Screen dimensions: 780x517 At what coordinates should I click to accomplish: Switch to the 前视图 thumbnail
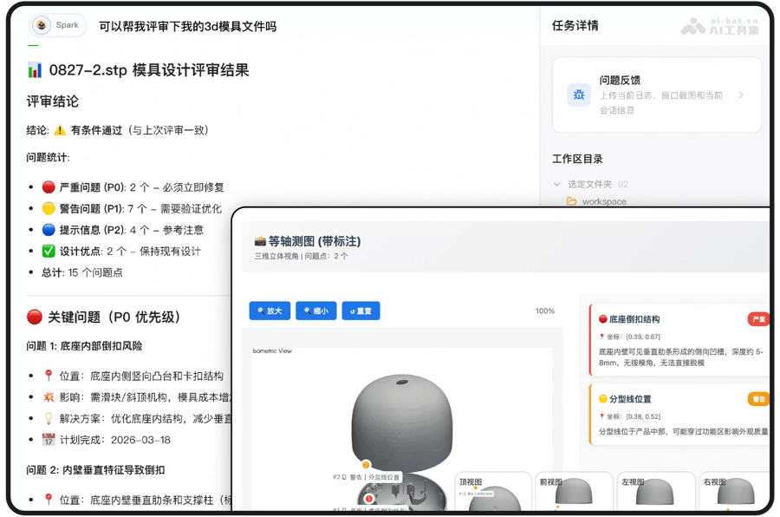(572, 493)
